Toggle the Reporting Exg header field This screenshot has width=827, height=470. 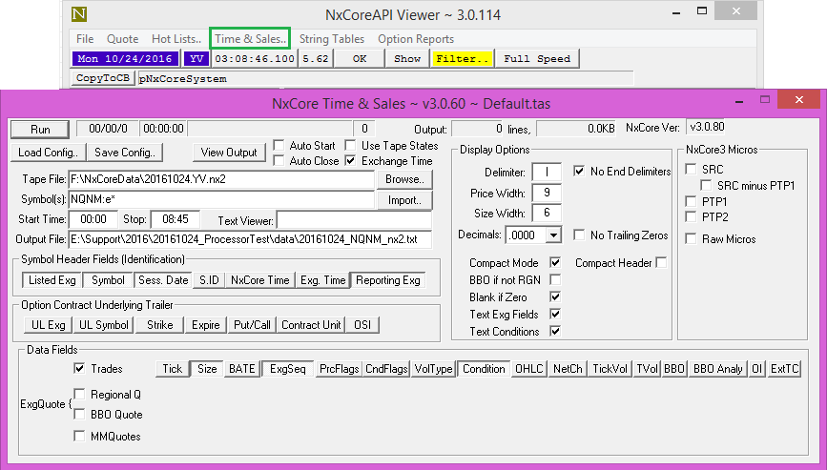388,280
